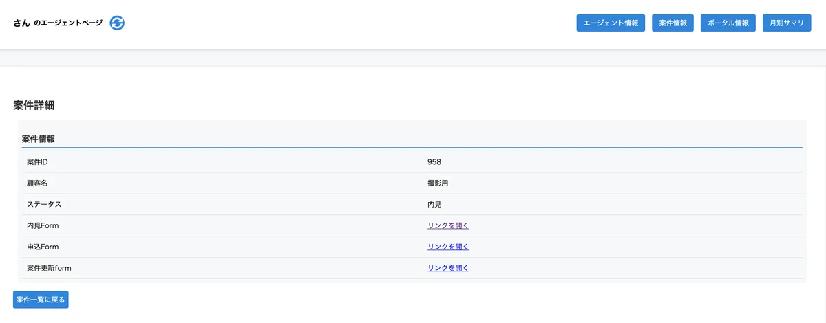Click the 案件詳細 heading
The height and width of the screenshot is (323, 826).
pos(34,105)
